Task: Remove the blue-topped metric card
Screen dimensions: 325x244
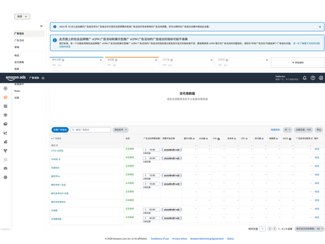Action: pyautogui.click(x=101, y=60)
